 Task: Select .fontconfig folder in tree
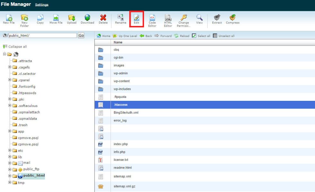(x=24, y=86)
